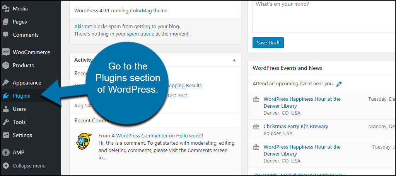
Task: Open the spam queue link
Action: [x=140, y=34]
